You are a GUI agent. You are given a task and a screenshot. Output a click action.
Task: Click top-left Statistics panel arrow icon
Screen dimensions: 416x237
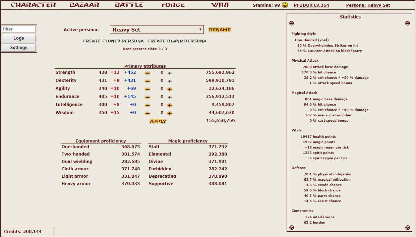coord(292,23)
